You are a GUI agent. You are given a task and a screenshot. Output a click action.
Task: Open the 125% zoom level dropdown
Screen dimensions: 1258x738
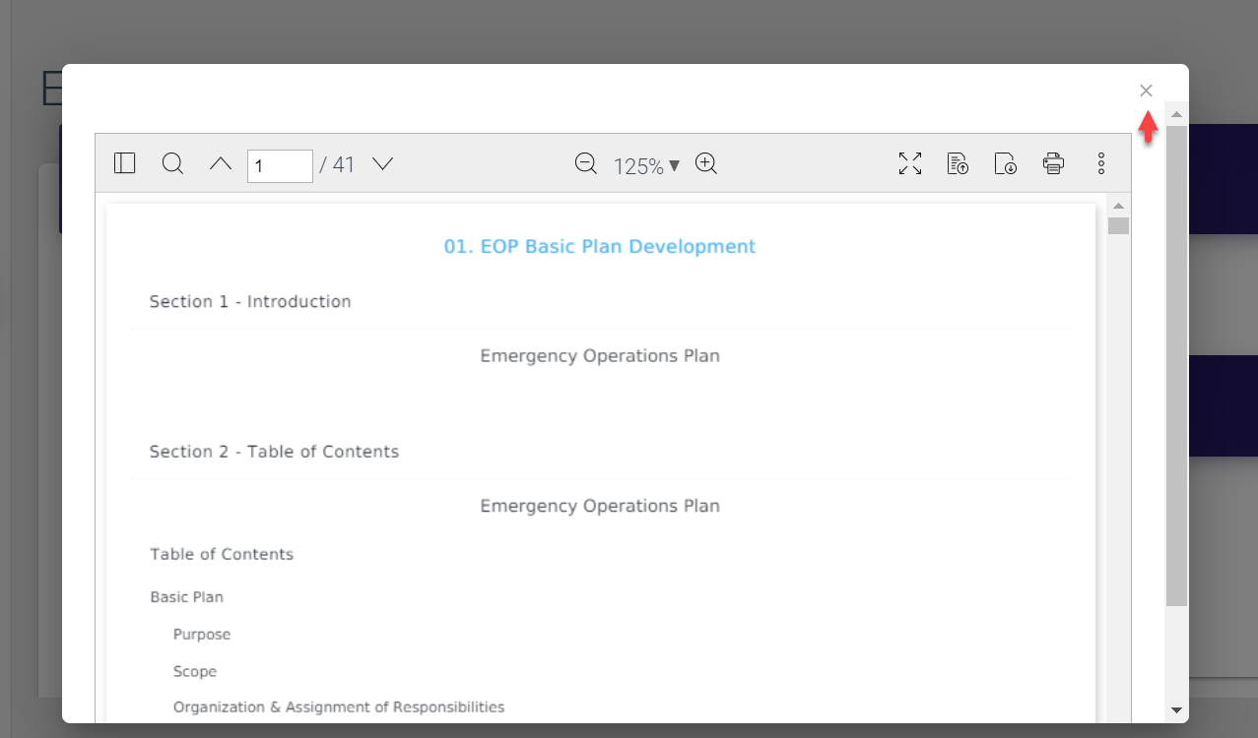[646, 166]
